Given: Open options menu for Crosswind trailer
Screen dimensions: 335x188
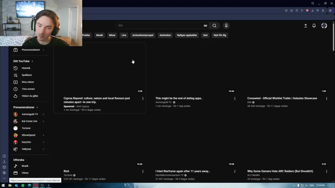Looking at the screenshot, I should coord(326,98).
